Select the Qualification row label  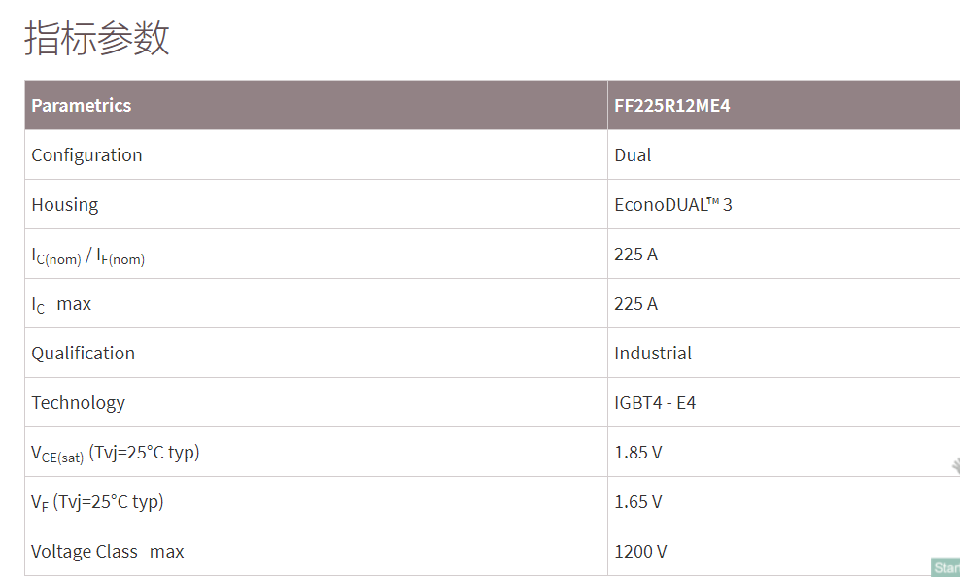coord(83,354)
